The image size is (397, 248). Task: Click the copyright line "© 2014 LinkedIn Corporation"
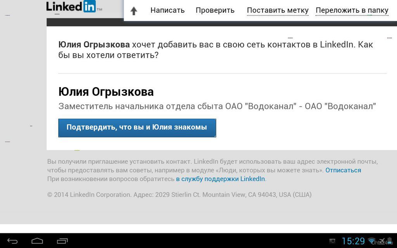(x=89, y=195)
